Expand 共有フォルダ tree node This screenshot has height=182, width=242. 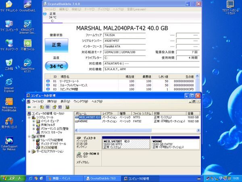click(33, 125)
